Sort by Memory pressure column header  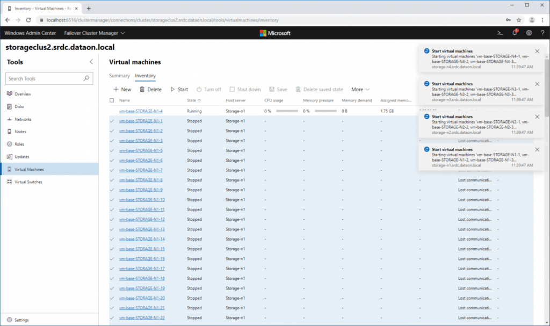pos(318,100)
